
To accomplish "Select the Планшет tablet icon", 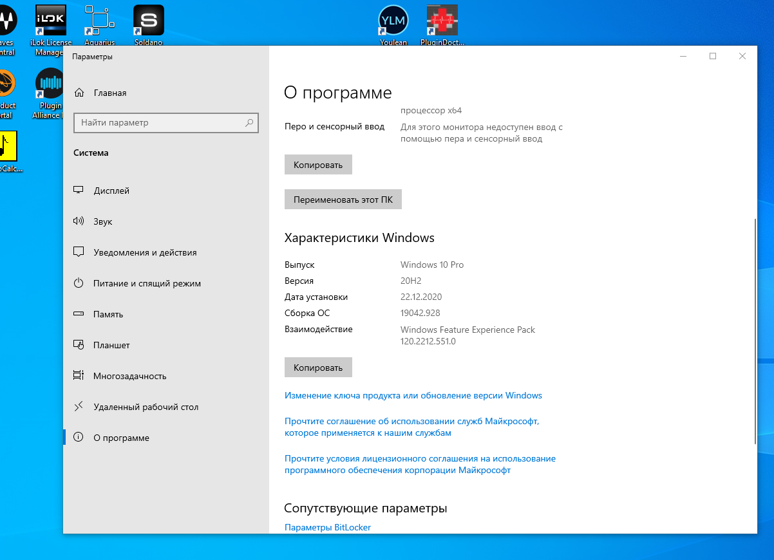I will pos(79,345).
